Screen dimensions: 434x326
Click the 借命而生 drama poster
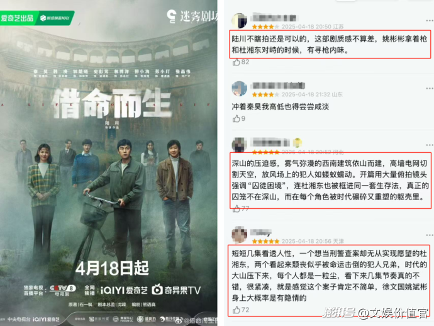[108, 163]
